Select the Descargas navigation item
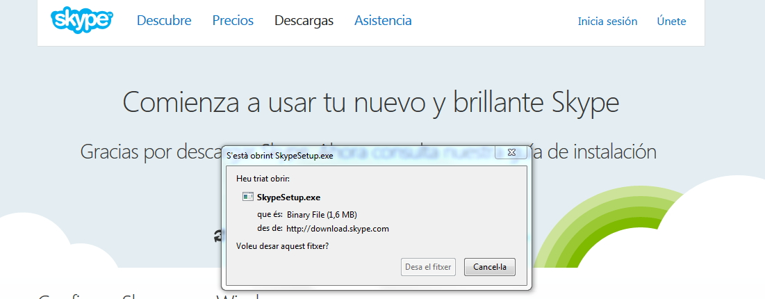 [304, 21]
